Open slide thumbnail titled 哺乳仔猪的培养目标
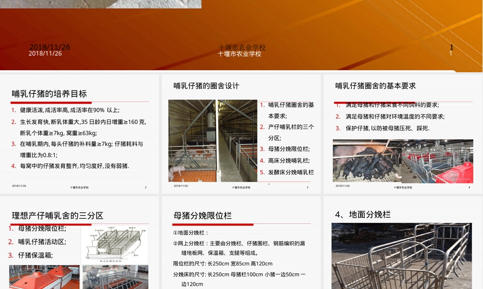Viewport: 483px width, 289px height. pos(80,134)
